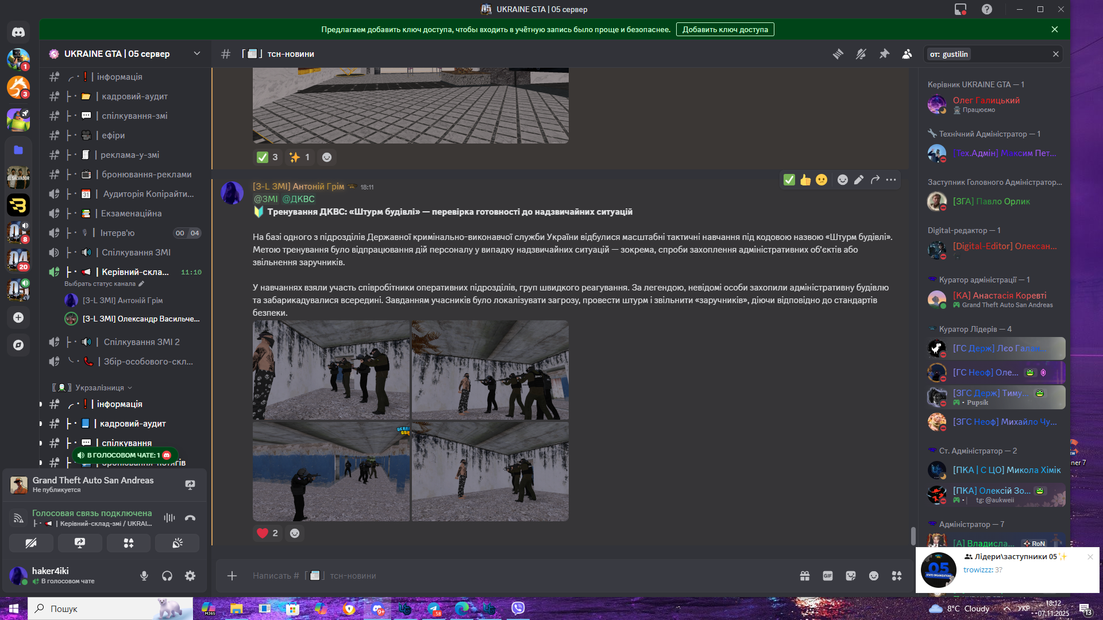Open the ефіри channel
Viewport: 1103px width, 620px height.
125,135
